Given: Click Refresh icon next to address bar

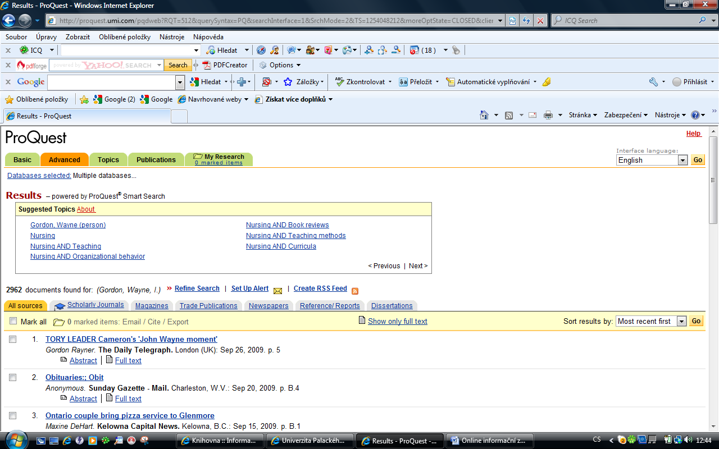Looking at the screenshot, I should [526, 21].
